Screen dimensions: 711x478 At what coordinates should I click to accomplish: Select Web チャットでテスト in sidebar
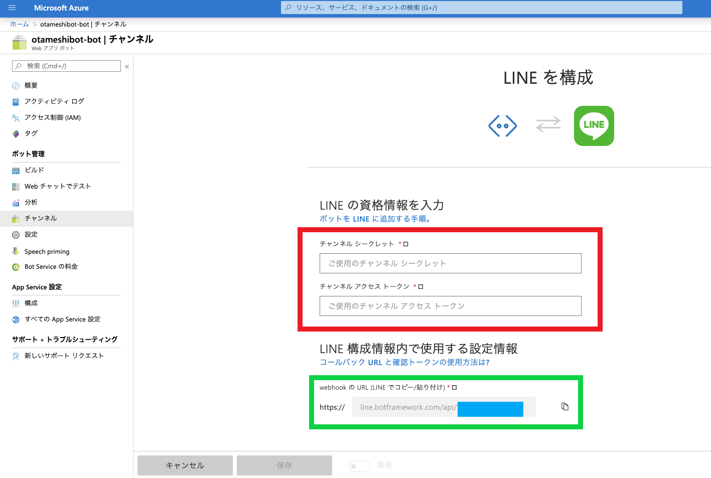point(58,186)
